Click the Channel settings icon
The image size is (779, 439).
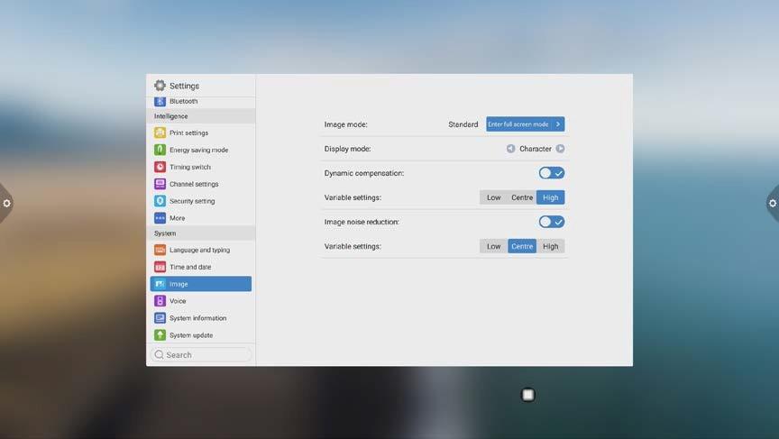point(160,184)
